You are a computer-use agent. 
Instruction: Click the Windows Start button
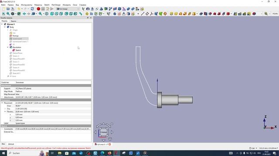3,153
